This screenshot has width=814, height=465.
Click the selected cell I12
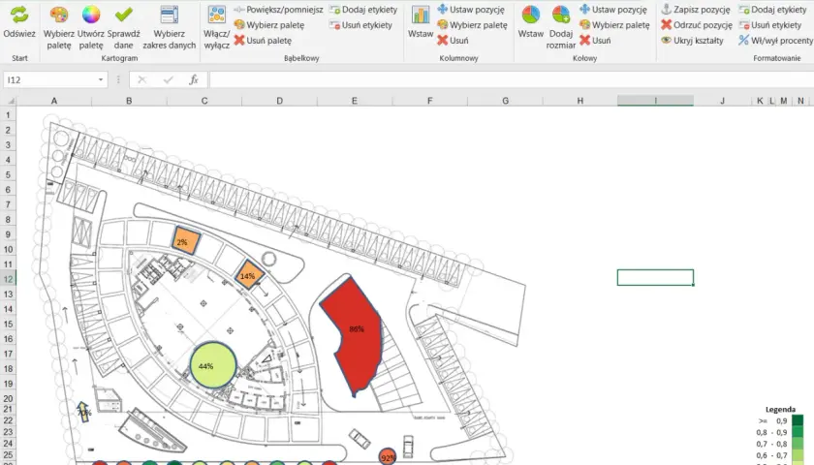(655, 278)
